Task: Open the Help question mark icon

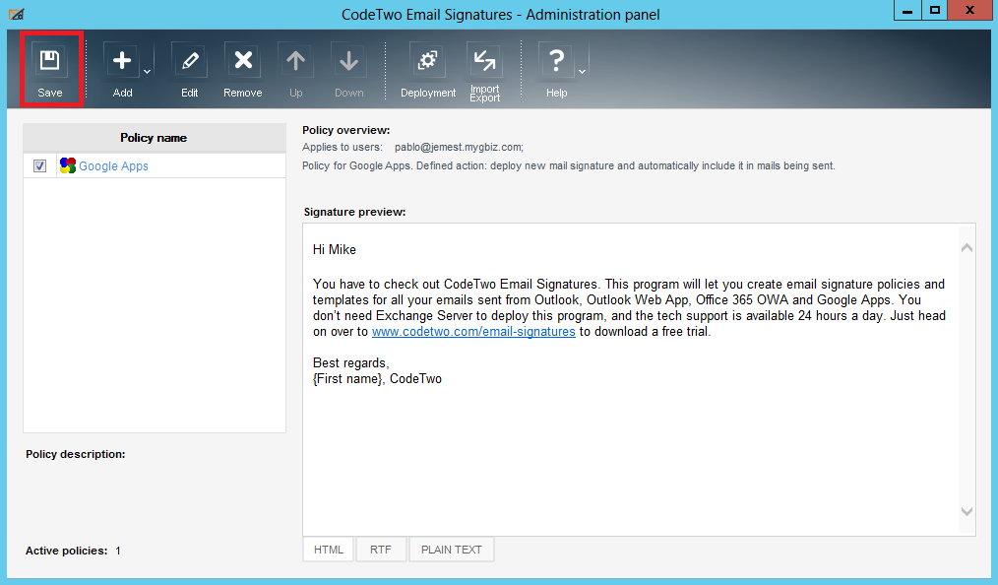Action: [x=556, y=61]
